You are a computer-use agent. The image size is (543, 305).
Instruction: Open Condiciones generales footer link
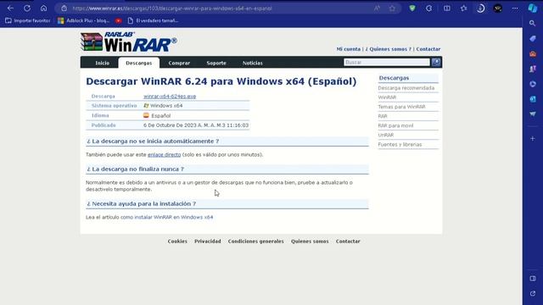(255, 241)
